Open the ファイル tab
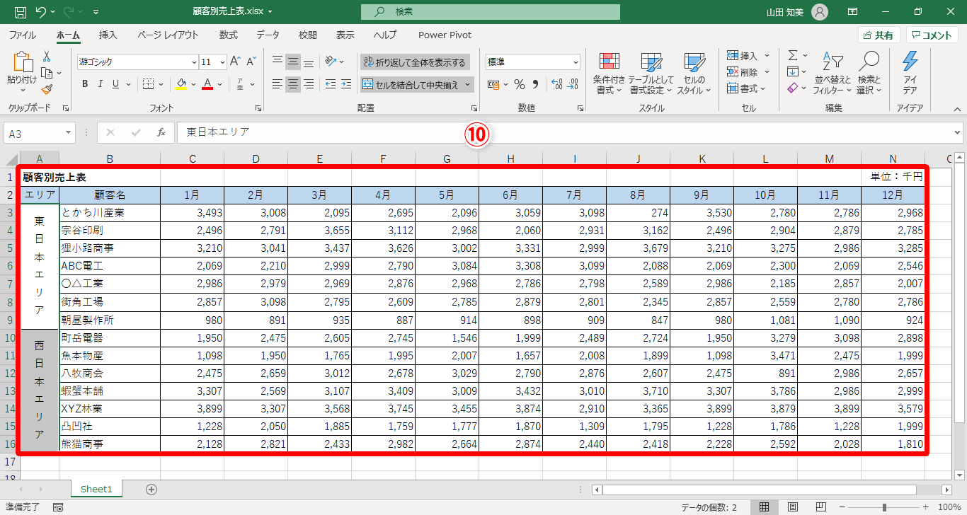This screenshot has height=515, width=967. click(23, 35)
